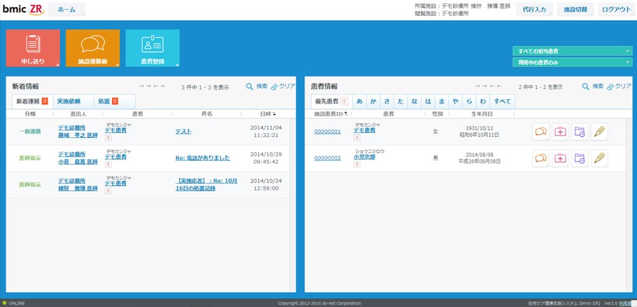
Task: Open the 患者登録 tile
Action: [x=152, y=48]
